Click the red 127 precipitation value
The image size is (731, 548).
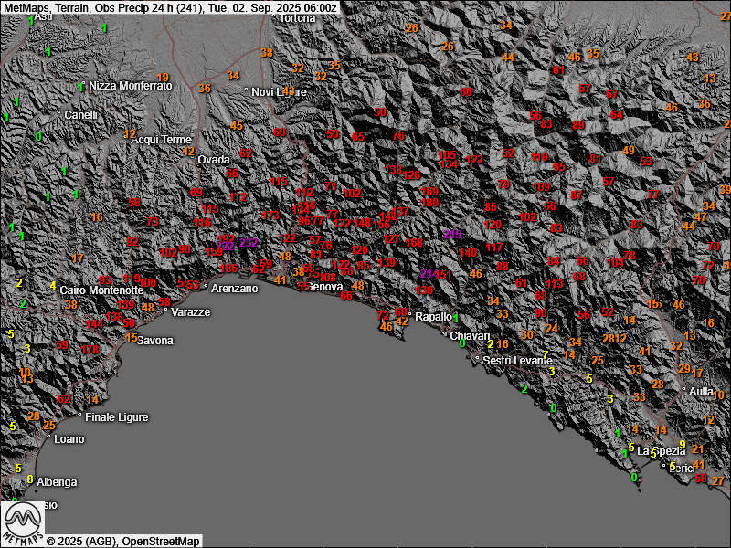pos(391,238)
